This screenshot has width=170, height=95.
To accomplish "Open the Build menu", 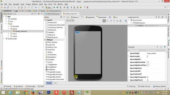I will point(41,4).
